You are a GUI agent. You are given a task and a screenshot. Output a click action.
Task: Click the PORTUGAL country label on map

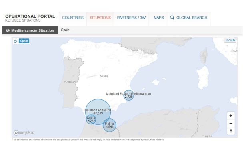(x=70, y=82)
